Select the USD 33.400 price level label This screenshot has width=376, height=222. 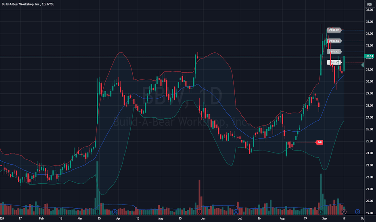pos(334,41)
